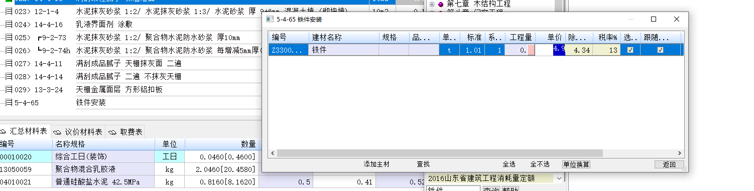Click the 税率% column header
754x191 pixels.
(x=606, y=37)
